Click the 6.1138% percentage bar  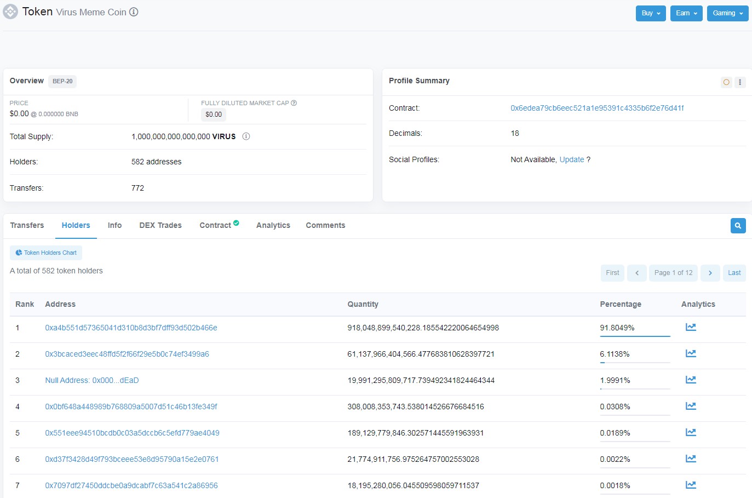pyautogui.click(x=635, y=362)
